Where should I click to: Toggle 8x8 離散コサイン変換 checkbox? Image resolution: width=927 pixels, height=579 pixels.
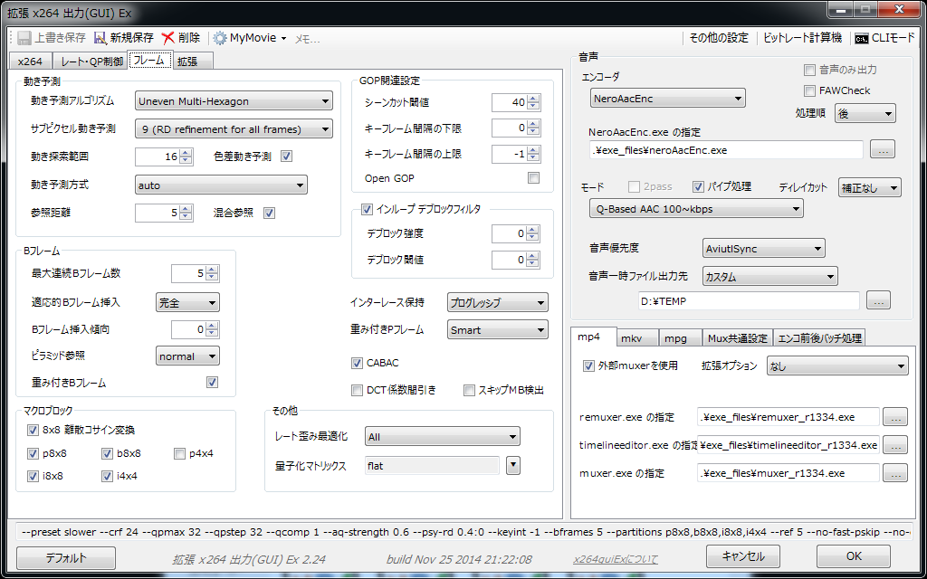pos(33,430)
